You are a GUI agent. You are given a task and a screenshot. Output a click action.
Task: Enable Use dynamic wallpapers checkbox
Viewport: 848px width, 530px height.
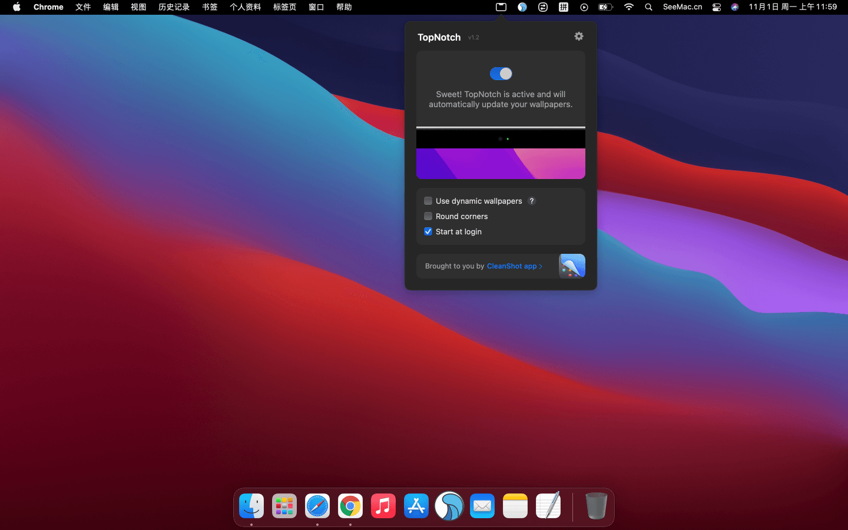[x=428, y=201]
